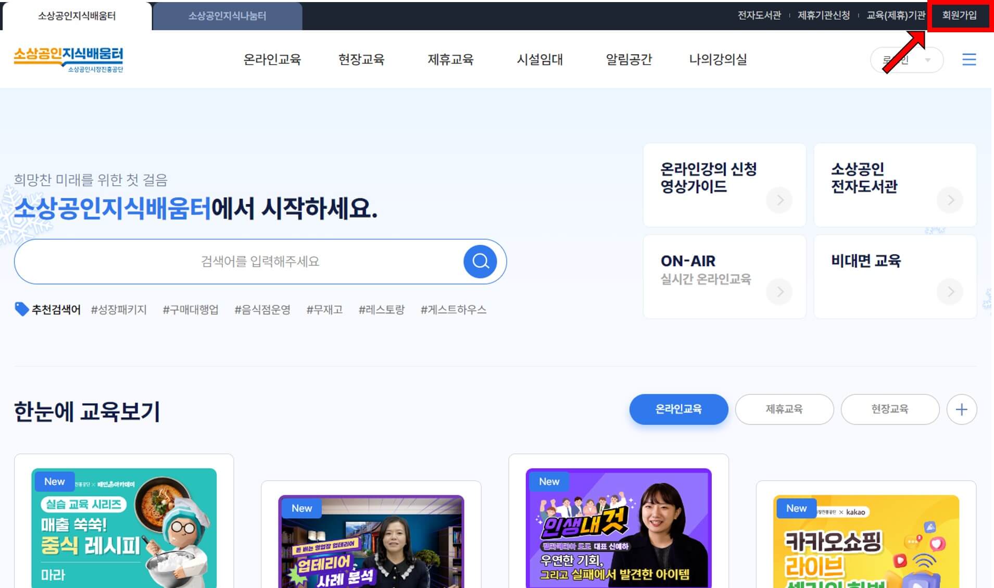This screenshot has height=588, width=994.
Task: Open 온라인강의 신청 영상가이드 via its arrow icon
Action: (779, 200)
